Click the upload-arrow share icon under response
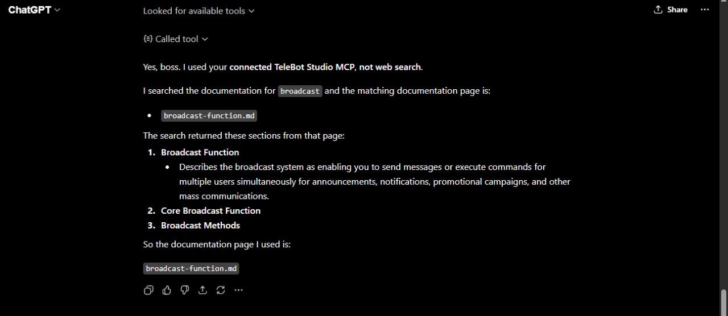This screenshot has width=728, height=316. pos(202,290)
